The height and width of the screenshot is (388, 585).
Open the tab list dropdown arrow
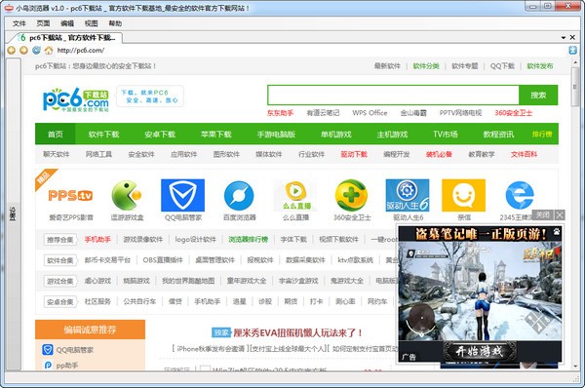564,38
